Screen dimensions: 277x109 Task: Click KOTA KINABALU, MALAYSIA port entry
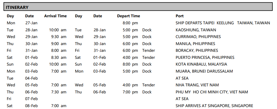pyautogui.click(x=201, y=64)
